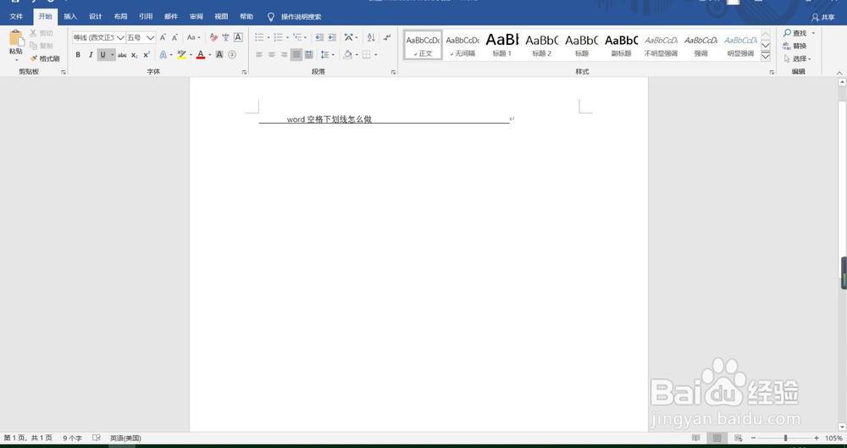The width and height of the screenshot is (847, 448).
Task: Expand the Styles gallery with More arrow
Action: 766,57
